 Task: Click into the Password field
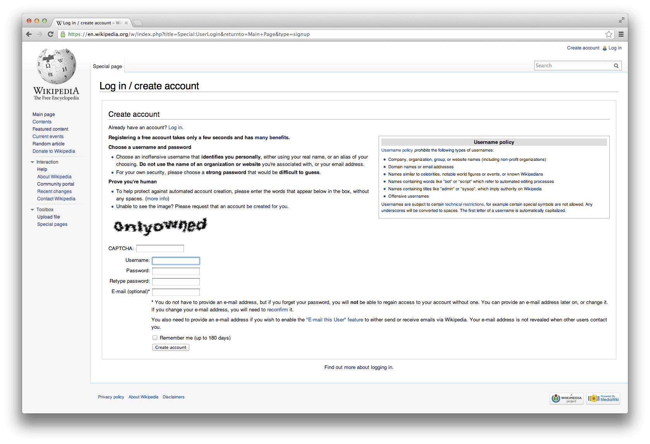[x=176, y=271]
